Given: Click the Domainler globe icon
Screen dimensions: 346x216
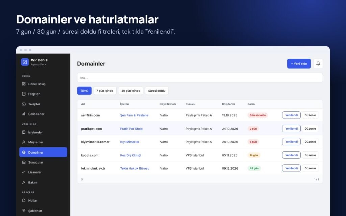Looking at the screenshot, I should point(24,152).
